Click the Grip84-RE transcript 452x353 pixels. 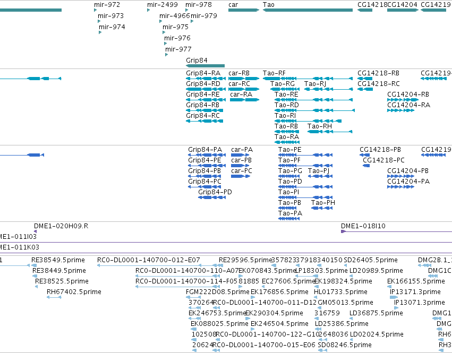click(206, 100)
